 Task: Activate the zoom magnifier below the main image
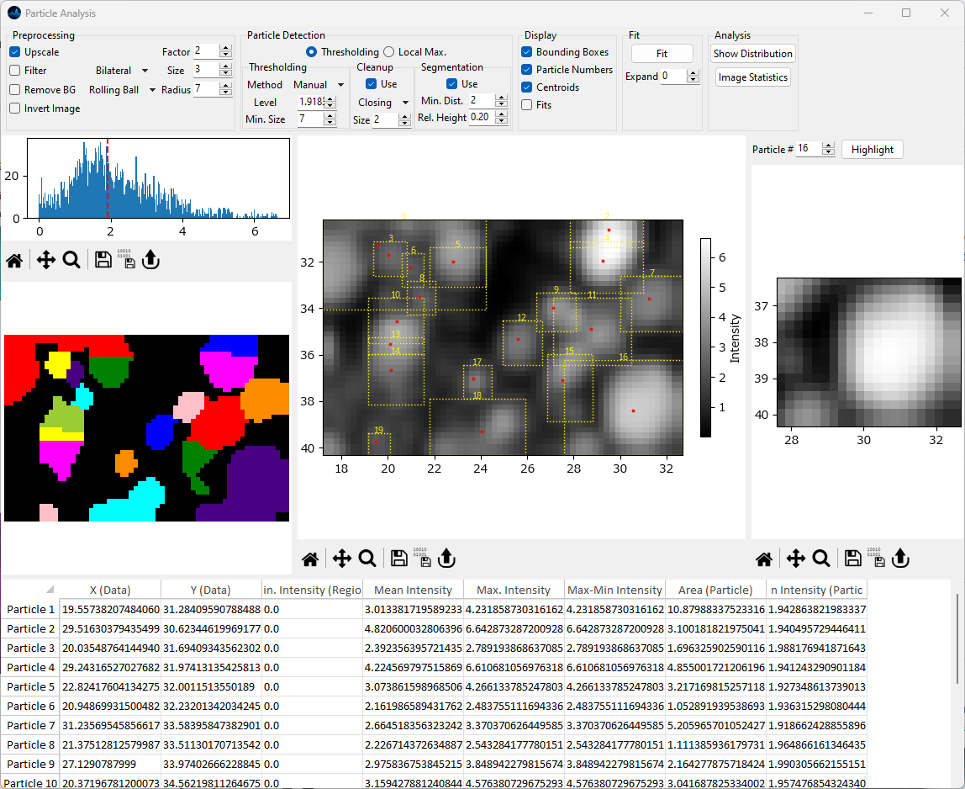point(367,558)
